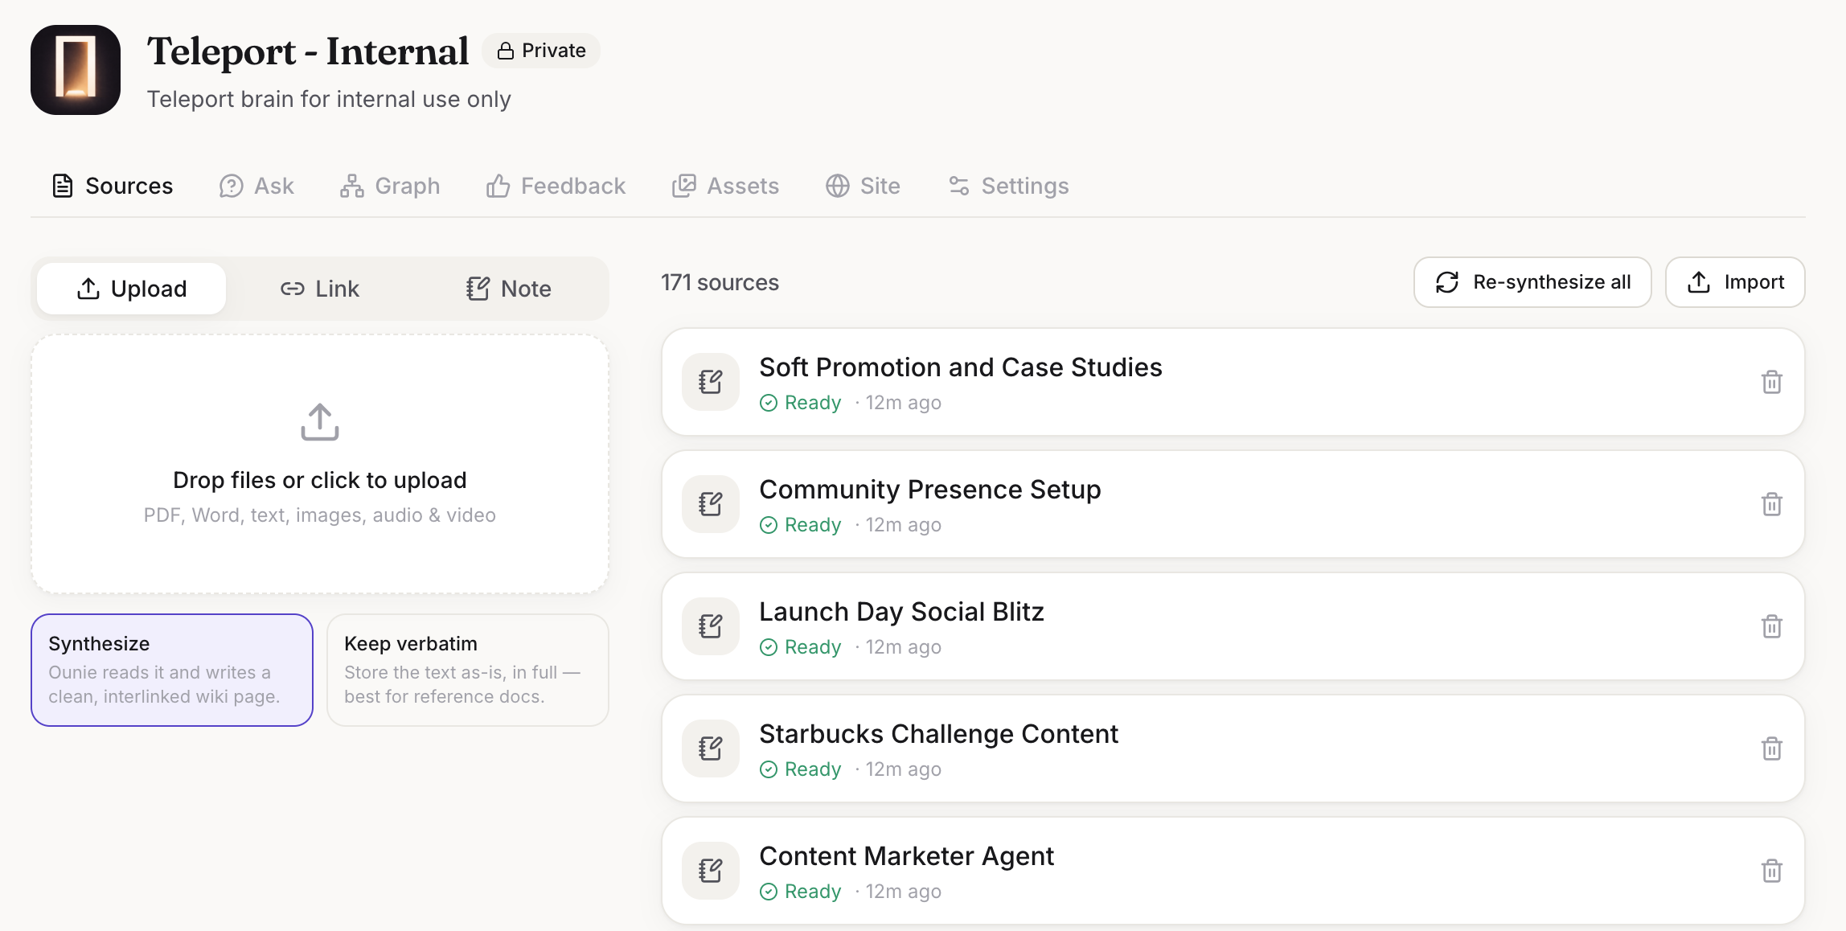This screenshot has height=931, width=1846.
Task: Go to the Feedback tab
Action: (556, 186)
